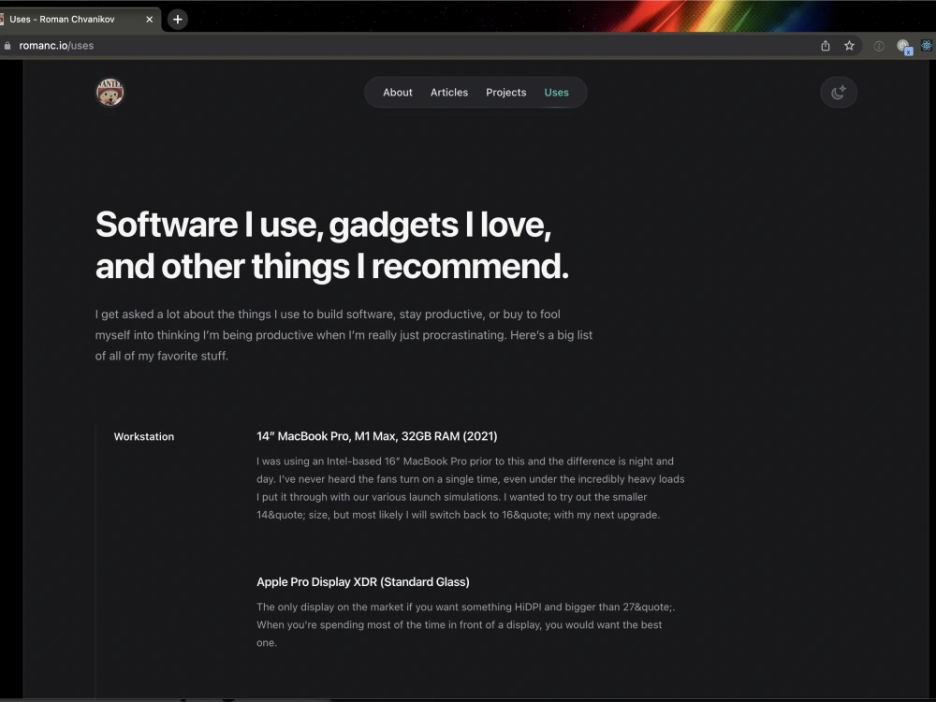Image resolution: width=936 pixels, height=702 pixels.
Task: Select the "Uses - Roman Chvanikov" browser tab
Action: coord(78,19)
